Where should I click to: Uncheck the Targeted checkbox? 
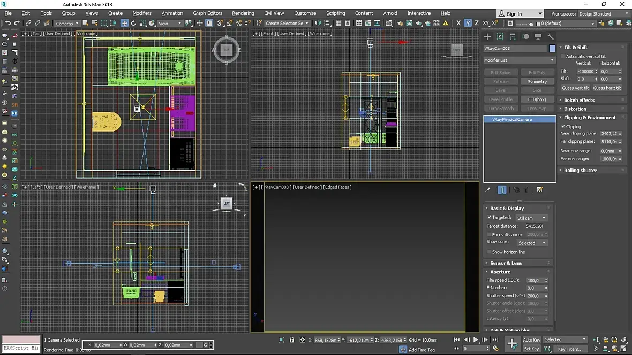pos(490,218)
